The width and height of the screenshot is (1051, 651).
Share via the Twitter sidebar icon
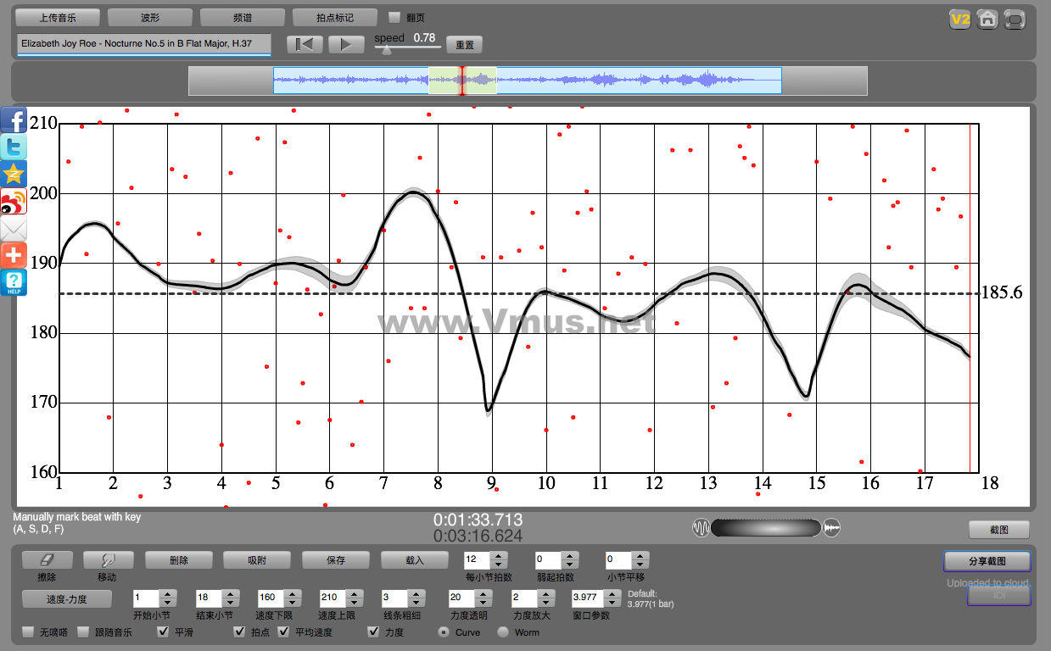(14, 147)
